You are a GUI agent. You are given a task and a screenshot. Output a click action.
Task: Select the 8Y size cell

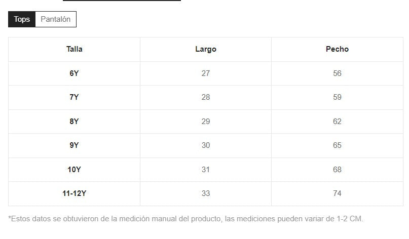coord(74,122)
